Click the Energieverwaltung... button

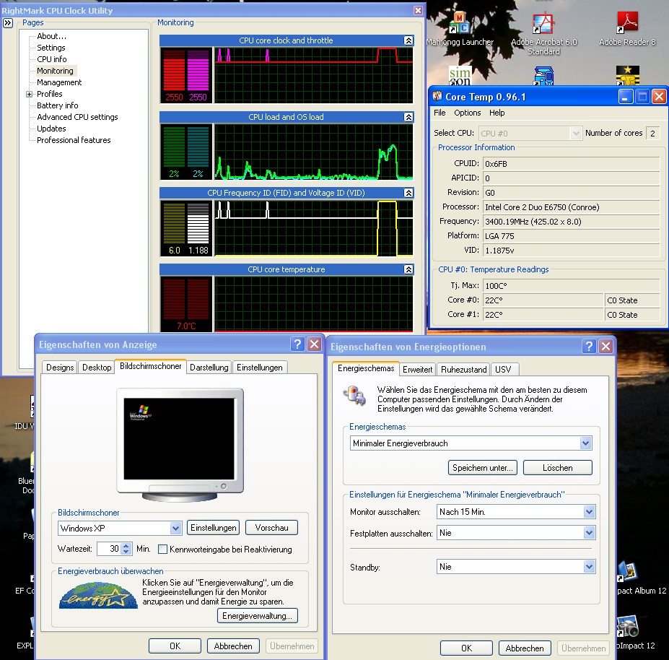click(257, 616)
